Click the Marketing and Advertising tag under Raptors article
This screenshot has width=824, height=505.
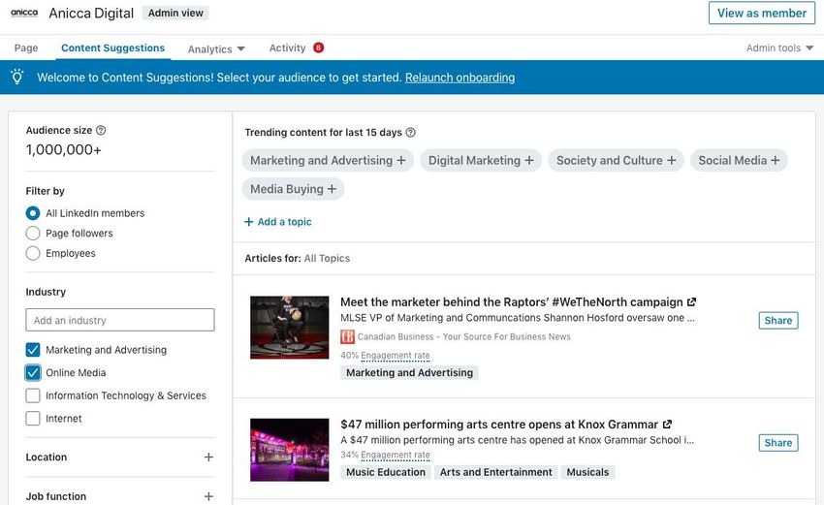(x=409, y=372)
